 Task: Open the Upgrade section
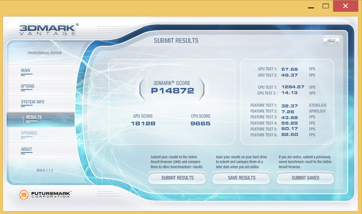pos(41,135)
